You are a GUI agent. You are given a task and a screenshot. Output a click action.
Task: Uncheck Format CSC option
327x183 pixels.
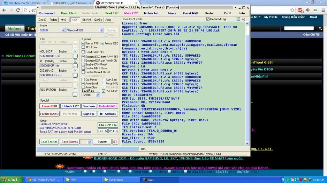[102, 43]
